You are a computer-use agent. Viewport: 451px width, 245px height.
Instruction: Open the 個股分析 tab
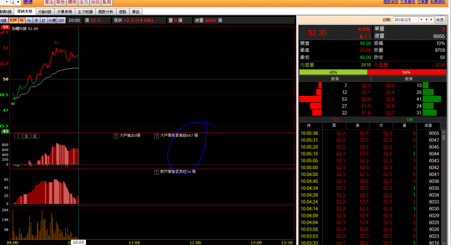[x=106, y=12]
